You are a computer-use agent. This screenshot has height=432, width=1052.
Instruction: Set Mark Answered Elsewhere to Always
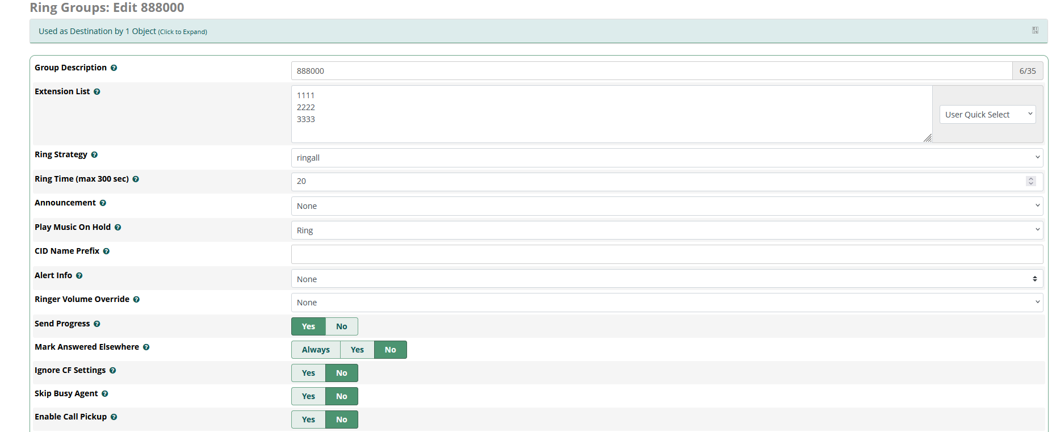[316, 350]
